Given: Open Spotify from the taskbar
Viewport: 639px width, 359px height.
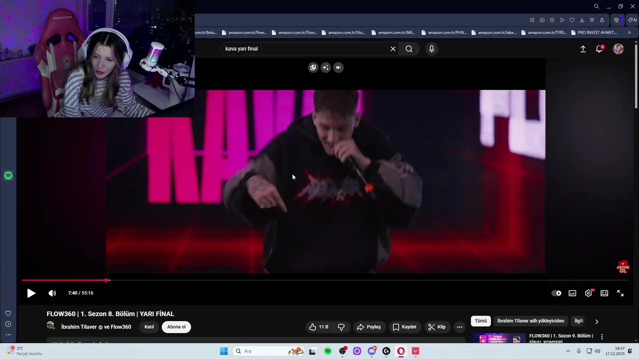Looking at the screenshot, I should pyautogui.click(x=327, y=351).
